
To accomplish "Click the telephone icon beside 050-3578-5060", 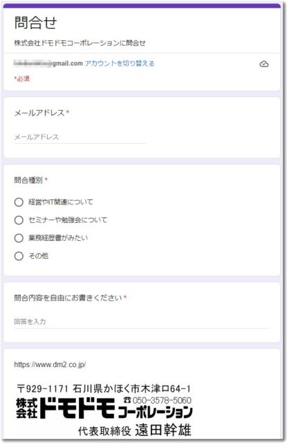I will point(127,400).
